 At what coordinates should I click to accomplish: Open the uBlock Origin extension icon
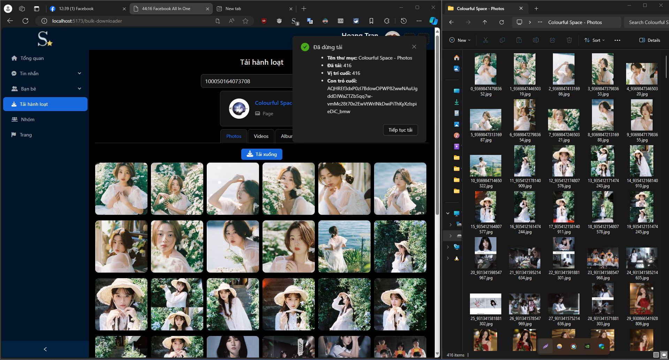point(264,21)
